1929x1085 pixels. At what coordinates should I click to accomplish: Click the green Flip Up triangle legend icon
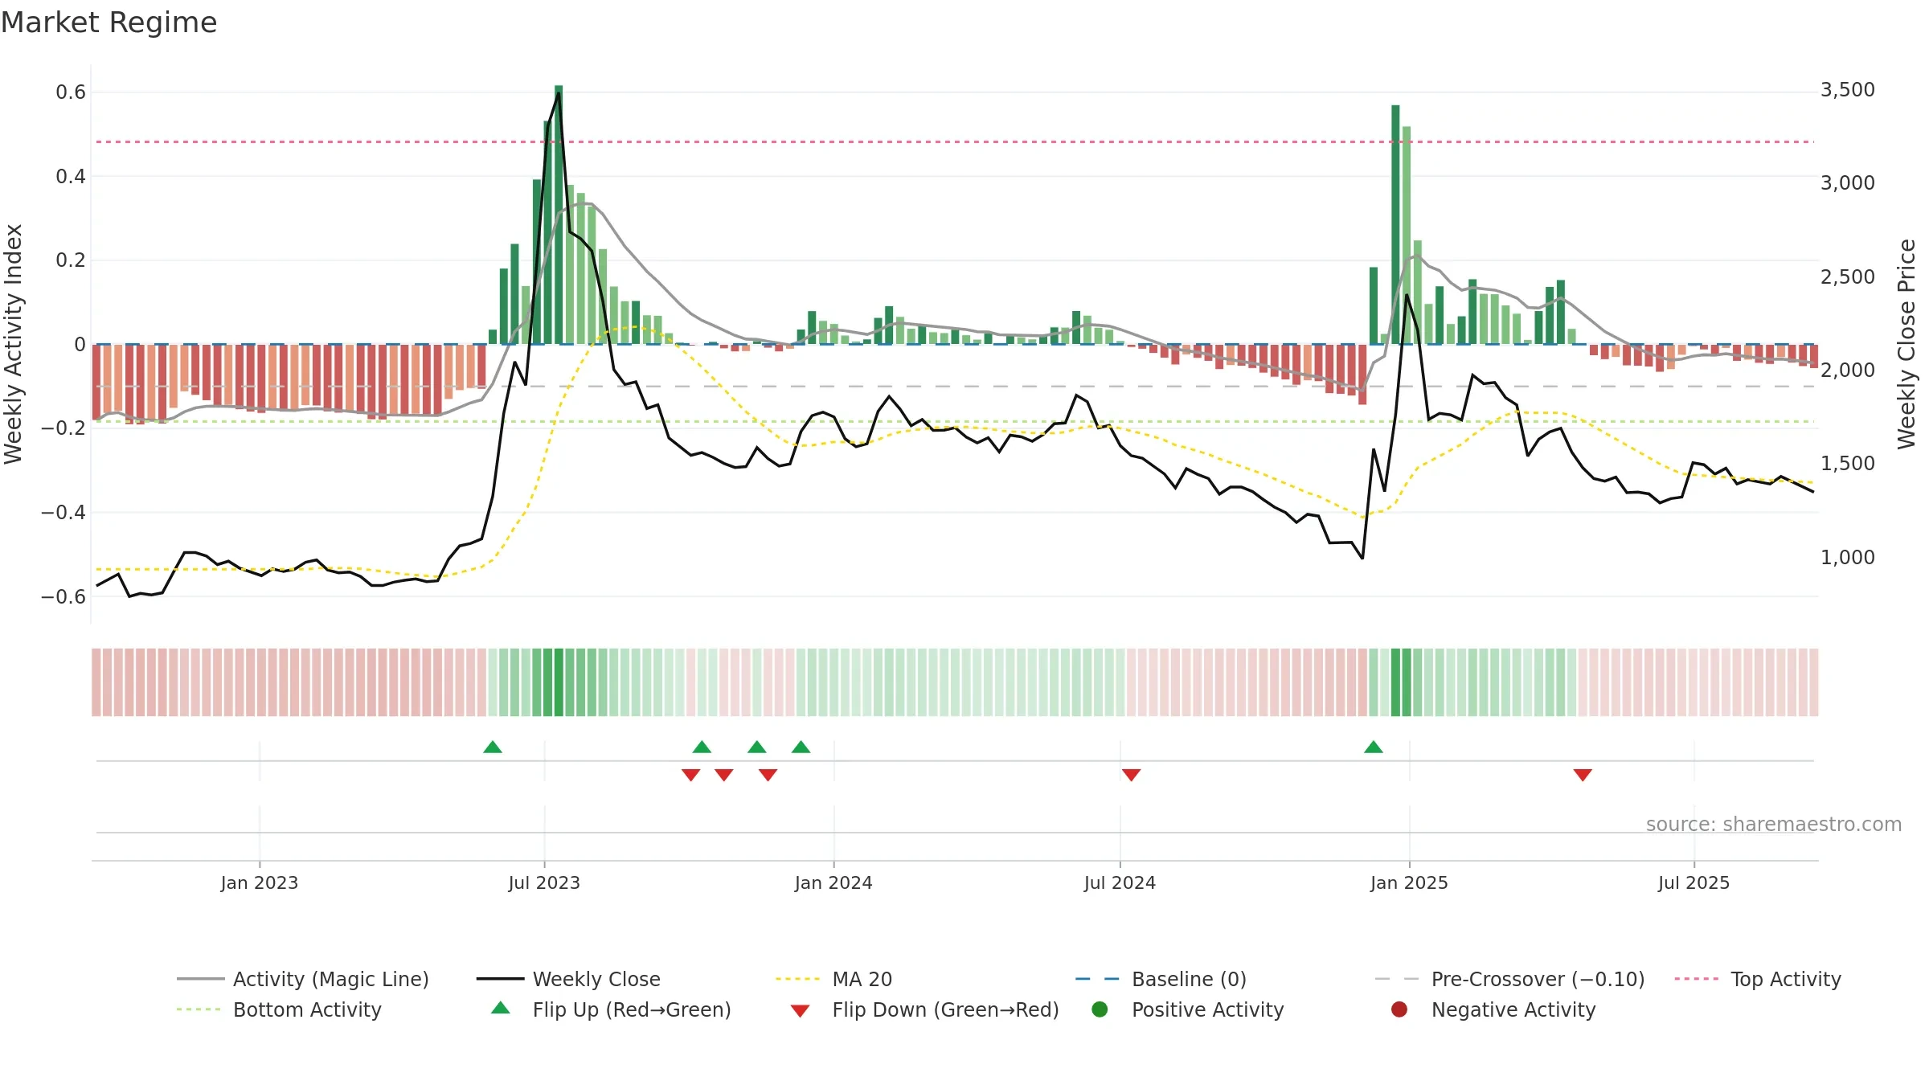pos(501,1008)
